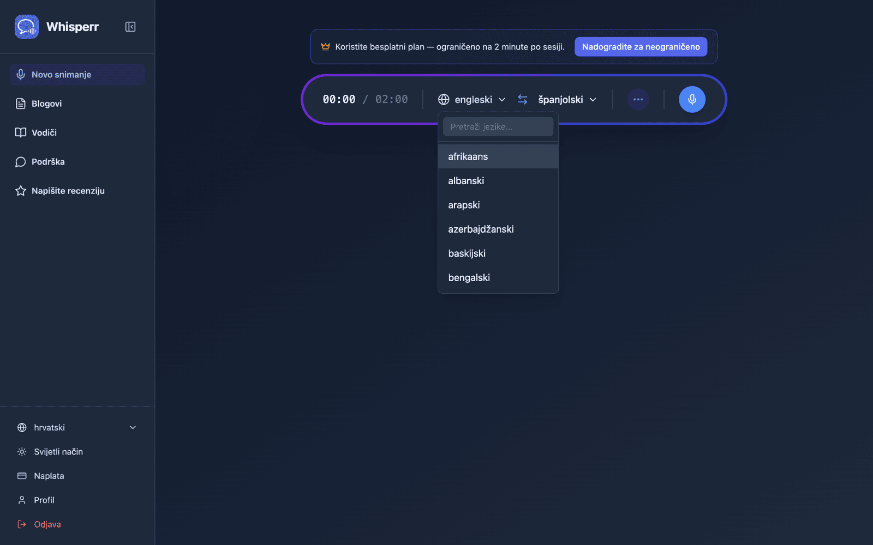873x545 pixels.
Task: Open Blogovi in sidebar
Action: point(77,104)
